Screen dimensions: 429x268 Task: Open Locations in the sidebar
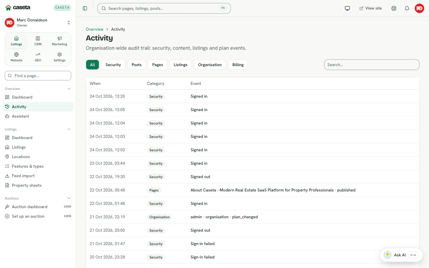click(x=38, y=157)
